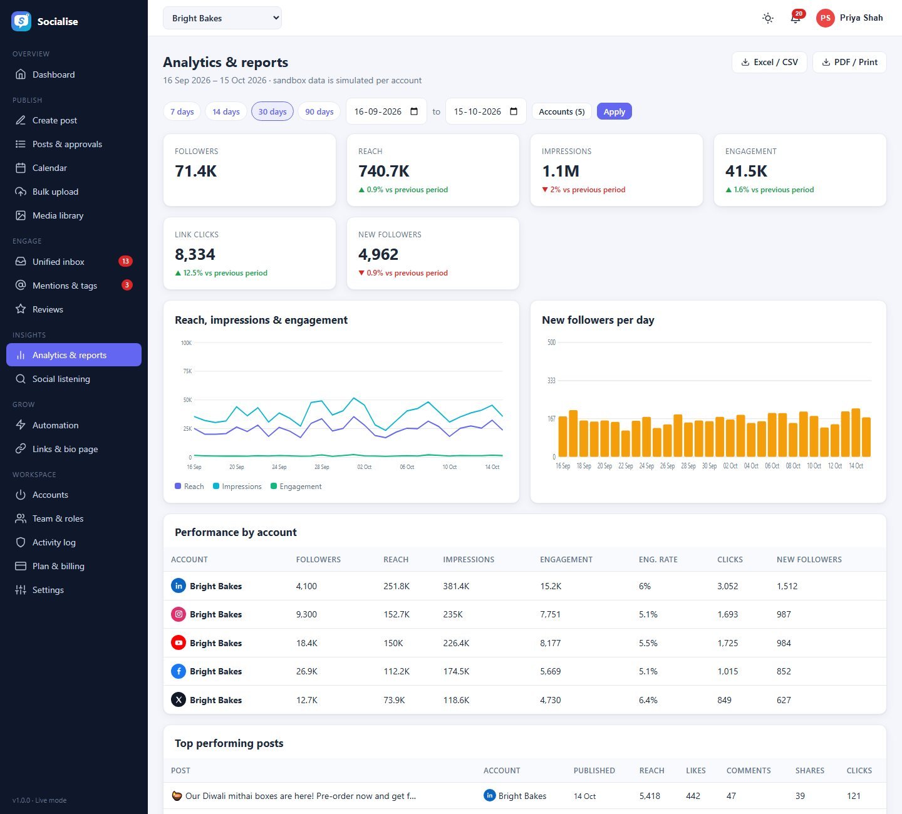This screenshot has width=902, height=814.
Task: Click the Socialise logo icon
Action: [21, 21]
